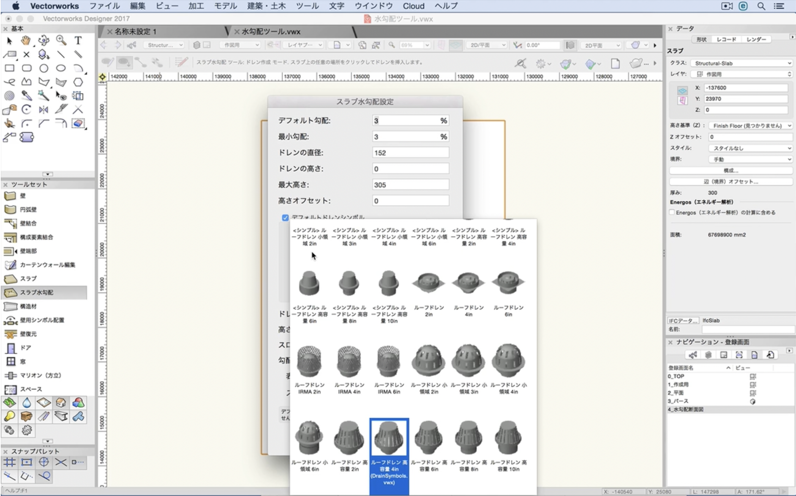Image resolution: width=796 pixels, height=496 pixels.
Task: Switch to the レコード tab
Action: (726, 39)
